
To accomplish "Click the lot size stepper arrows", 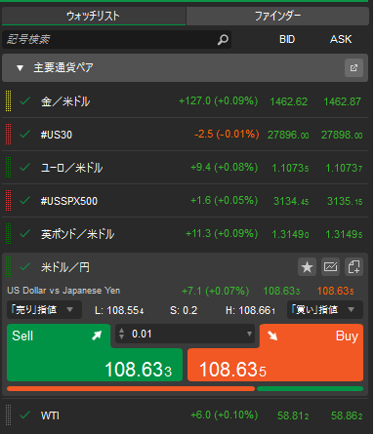I will (122, 334).
